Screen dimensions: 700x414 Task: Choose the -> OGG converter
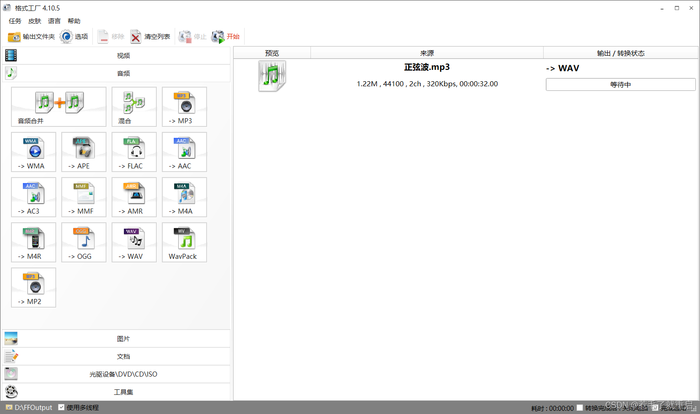coord(84,242)
